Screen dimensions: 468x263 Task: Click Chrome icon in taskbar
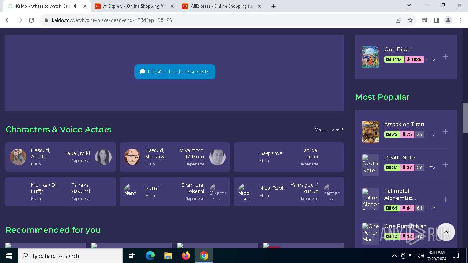point(204,256)
